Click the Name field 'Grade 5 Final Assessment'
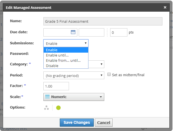The image size is (173, 131). click(103, 21)
